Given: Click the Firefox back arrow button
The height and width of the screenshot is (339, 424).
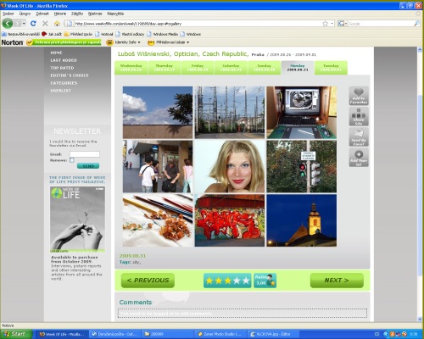Looking at the screenshot, I should [8, 24].
